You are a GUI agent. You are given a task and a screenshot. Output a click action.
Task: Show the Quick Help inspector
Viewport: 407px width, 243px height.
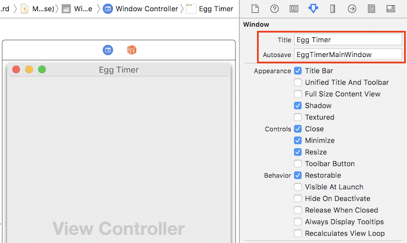(274, 9)
